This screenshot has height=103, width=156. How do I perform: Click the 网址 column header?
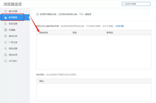(75, 33)
